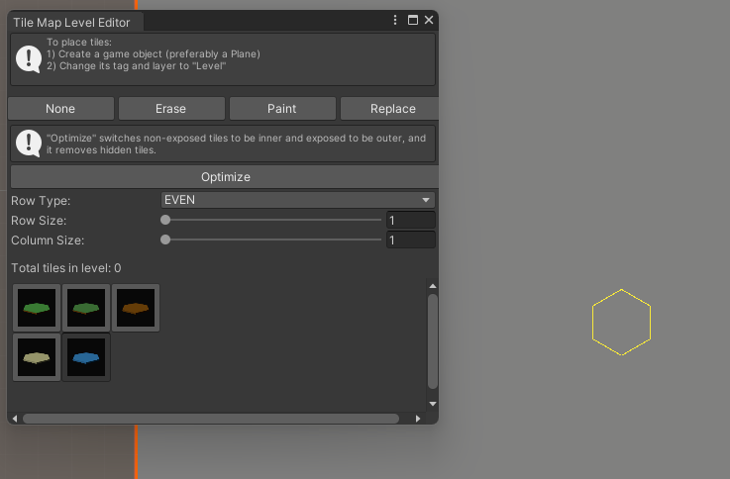Maximize the Tile Map Level Editor window
Screen dimensions: 730x479
(x=412, y=20)
